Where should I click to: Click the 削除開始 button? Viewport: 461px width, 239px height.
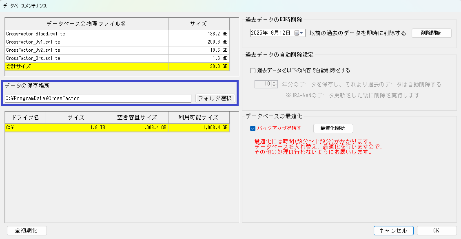pos(431,33)
